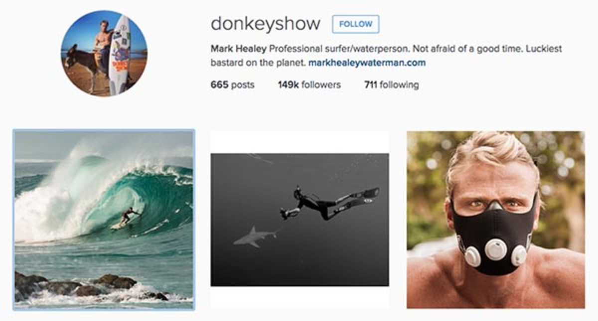The height and width of the screenshot is (321, 598).
Task: Click the center valve on the black mask
Action: [496, 248]
